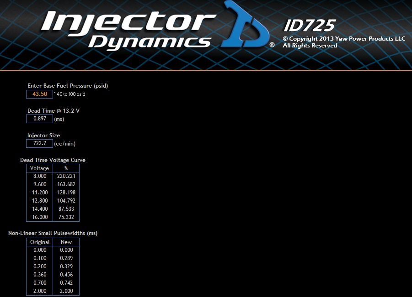Click the copyright Yaw Power Products text
Viewport: 412px width, 297px height.
[344, 39]
